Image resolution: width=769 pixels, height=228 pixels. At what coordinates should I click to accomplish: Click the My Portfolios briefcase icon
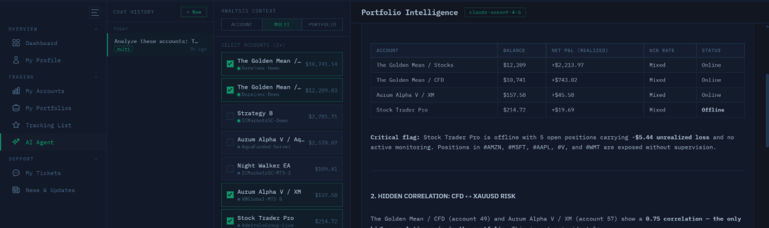point(16,108)
